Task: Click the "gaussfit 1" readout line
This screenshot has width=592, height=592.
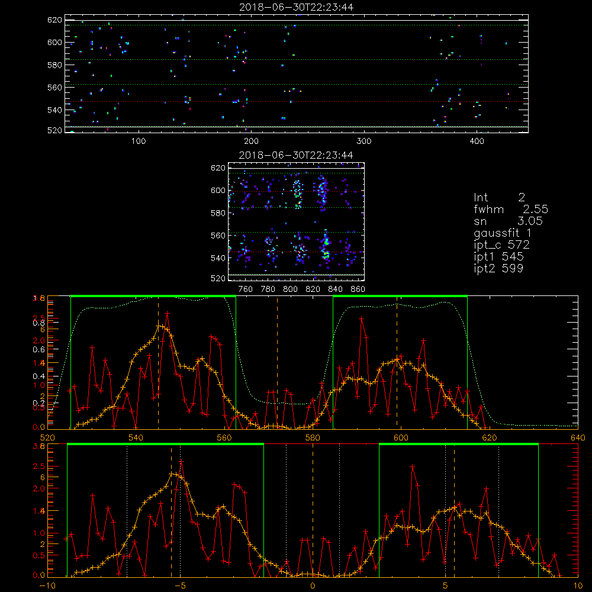Action: click(x=503, y=233)
